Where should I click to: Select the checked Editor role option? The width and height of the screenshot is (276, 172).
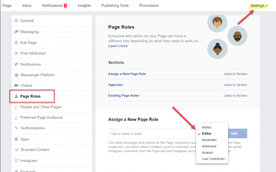(206, 134)
